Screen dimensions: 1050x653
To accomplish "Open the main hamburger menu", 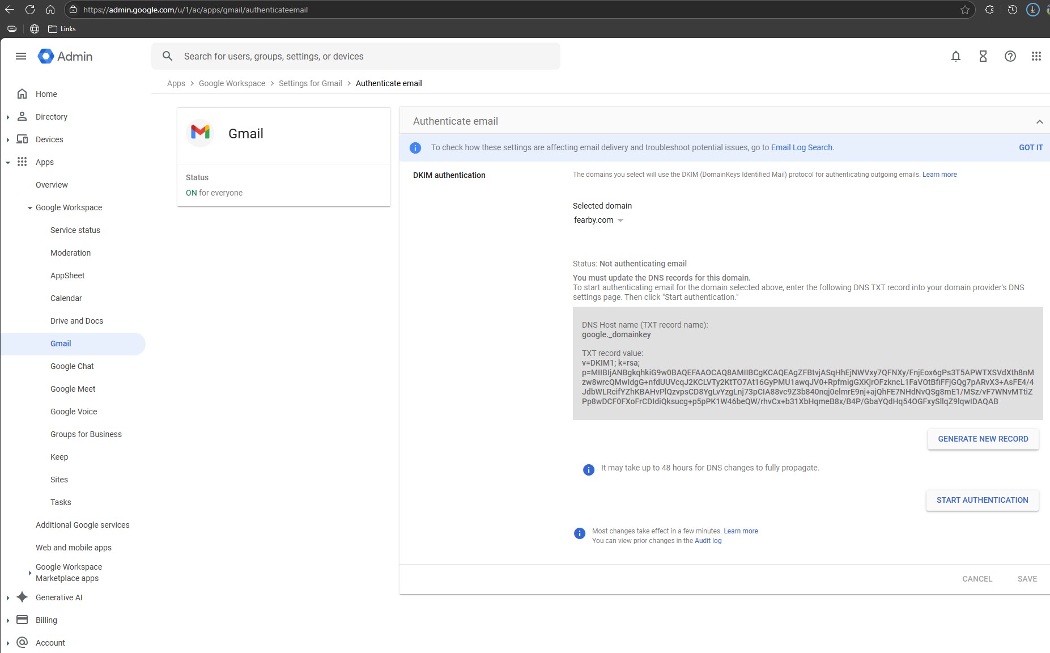I will (x=21, y=56).
